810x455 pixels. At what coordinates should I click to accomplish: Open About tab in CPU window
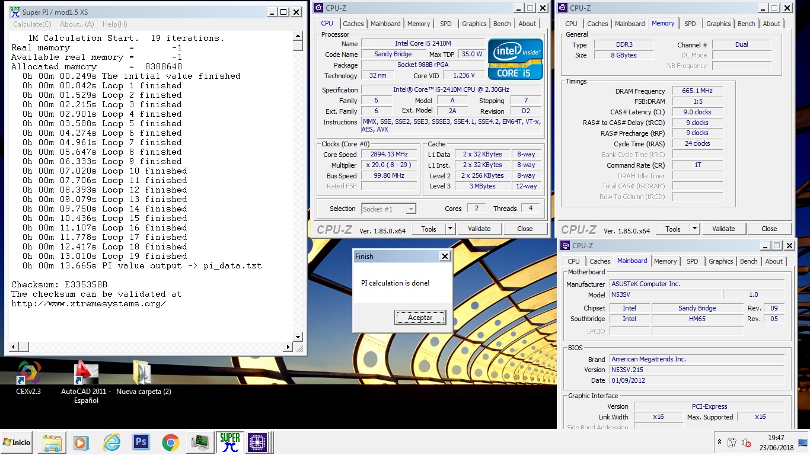(527, 24)
